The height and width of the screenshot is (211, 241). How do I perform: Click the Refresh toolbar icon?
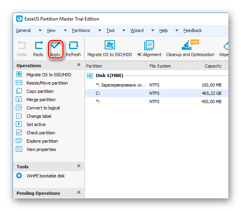pos(73,45)
